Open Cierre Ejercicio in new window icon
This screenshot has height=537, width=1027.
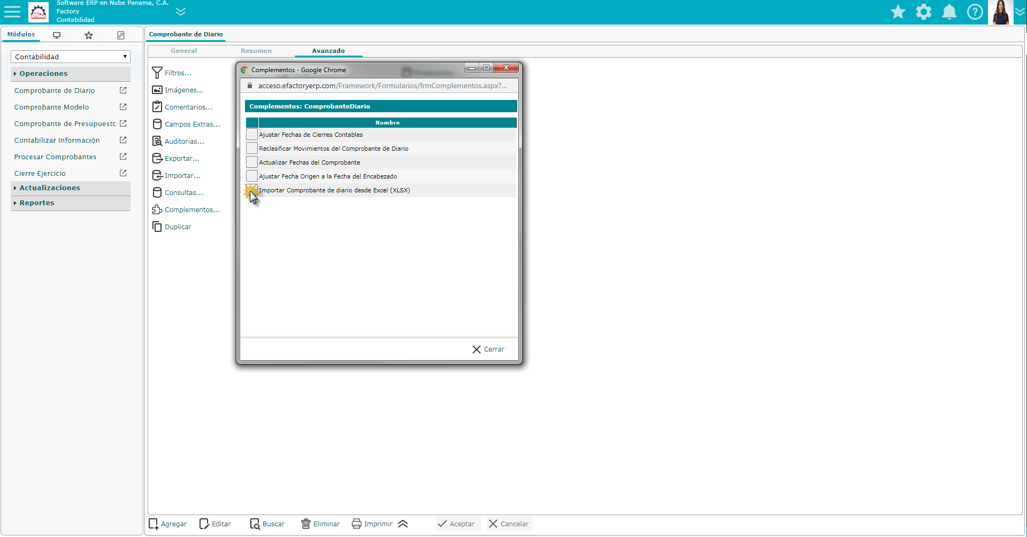pos(123,173)
